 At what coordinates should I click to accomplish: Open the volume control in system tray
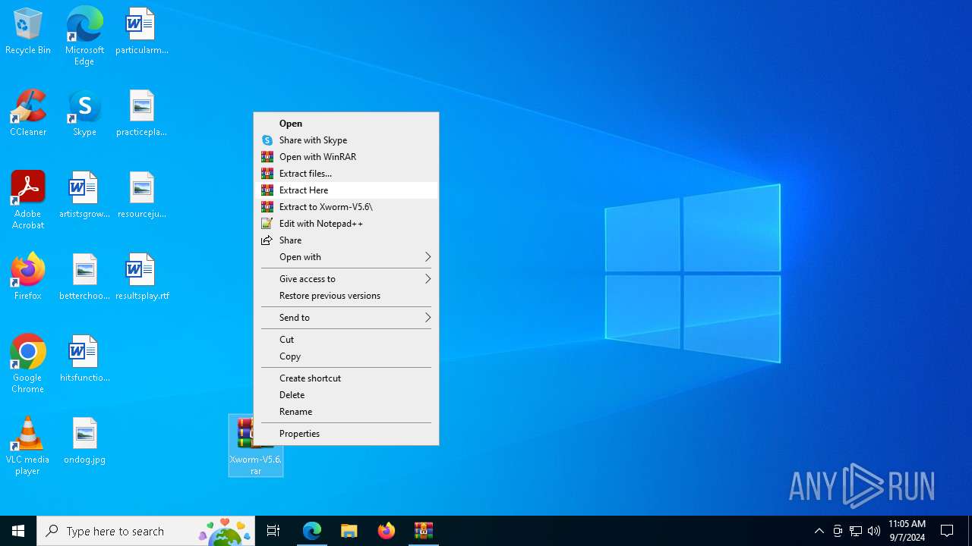[874, 531]
